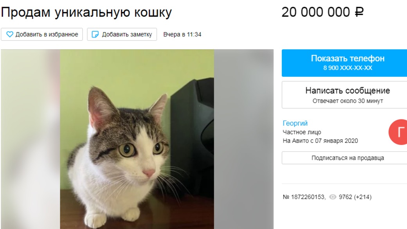Add listing via Добавить в избранное

point(42,34)
